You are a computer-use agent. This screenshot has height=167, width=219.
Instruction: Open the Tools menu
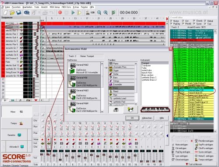37,7
